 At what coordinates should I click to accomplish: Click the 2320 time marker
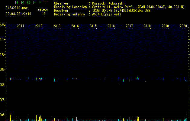click(x=183, y=26)
